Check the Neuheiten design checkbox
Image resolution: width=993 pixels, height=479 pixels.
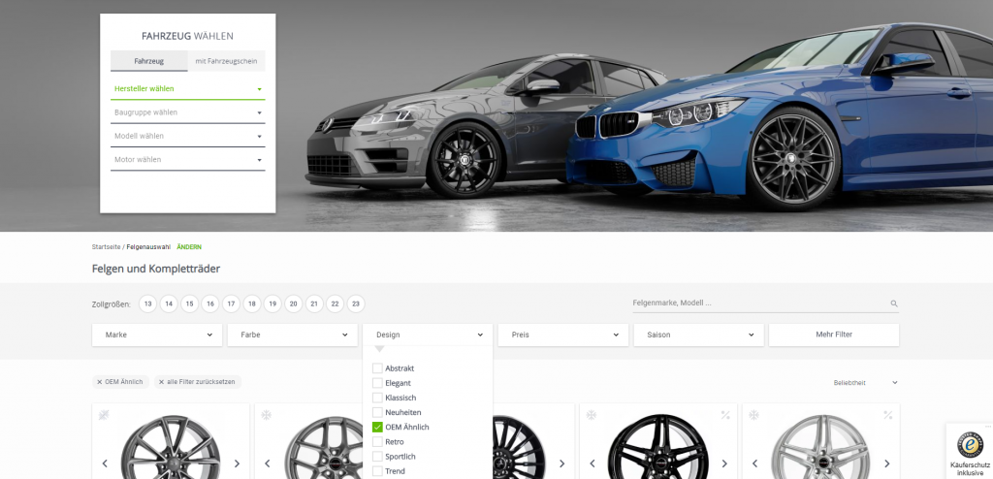[377, 412]
